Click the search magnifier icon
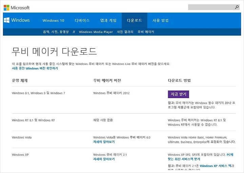The height and width of the screenshot is (173, 244). 237,7
